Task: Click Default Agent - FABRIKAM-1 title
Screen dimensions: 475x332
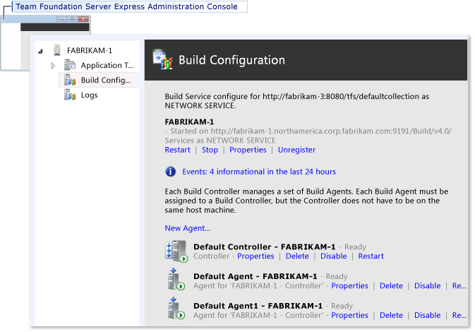Action: click(255, 276)
